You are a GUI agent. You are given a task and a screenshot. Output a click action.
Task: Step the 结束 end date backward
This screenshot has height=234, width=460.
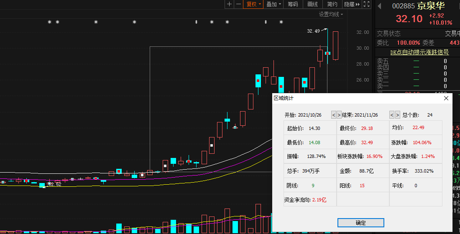point(392,115)
